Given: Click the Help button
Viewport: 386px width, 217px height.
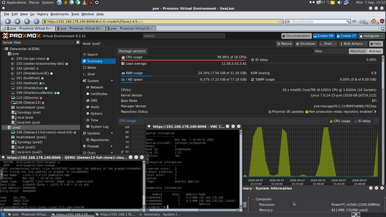Looking at the screenshot, I should click(376, 44).
